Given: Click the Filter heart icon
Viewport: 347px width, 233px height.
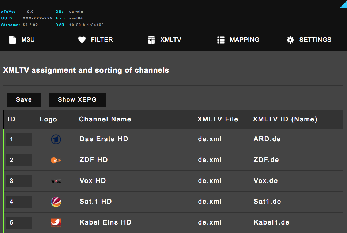Looking at the screenshot, I should click(82, 40).
